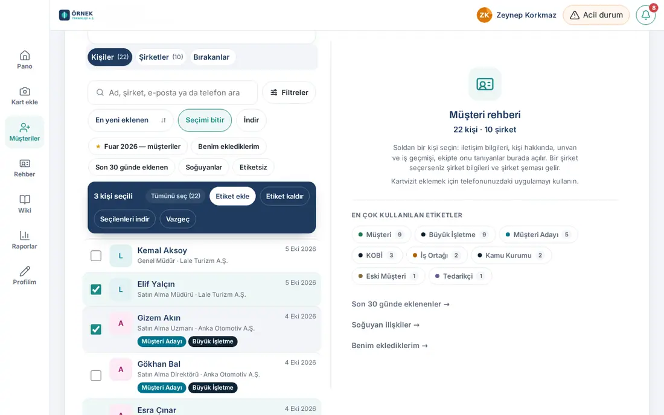Viewport: 664px width, 415px height.
Task: Select the orange İş Ortağı tag chip
Action: 436,256
